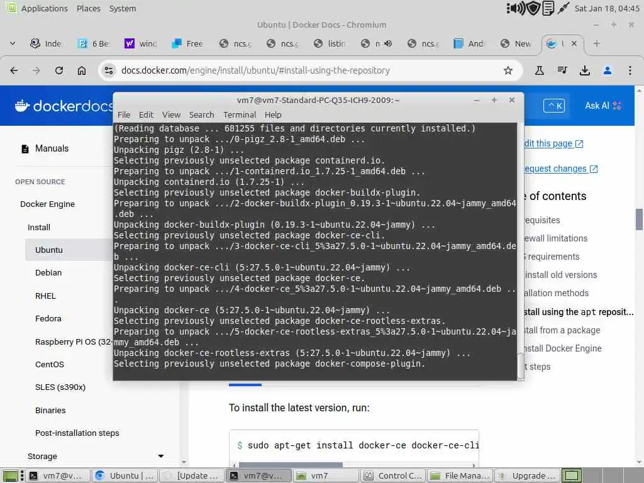Image resolution: width=644 pixels, height=483 pixels.
Task: Open the tab search dropdown arrow
Action: click(x=13, y=43)
